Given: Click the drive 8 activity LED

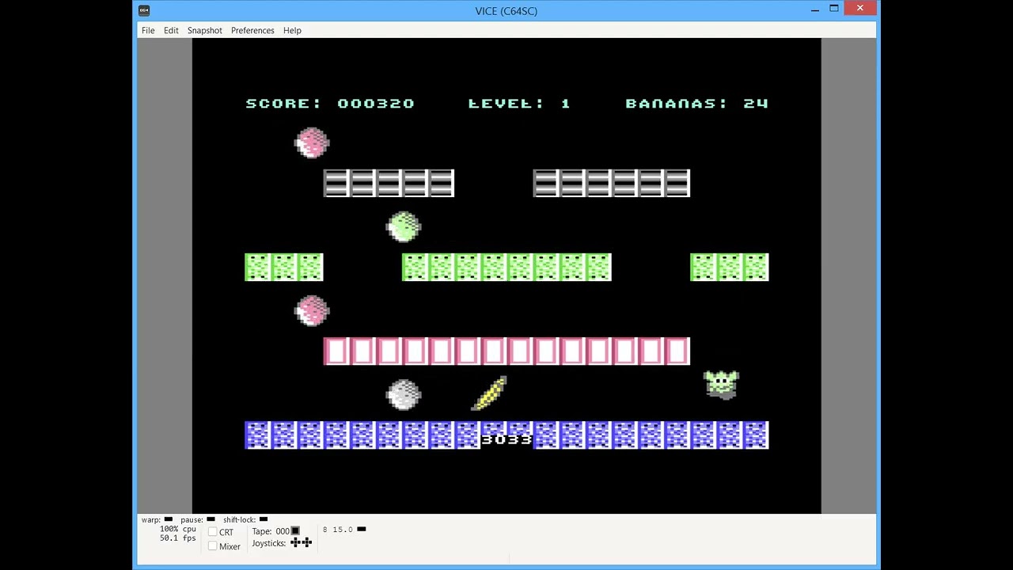Looking at the screenshot, I should tap(362, 529).
